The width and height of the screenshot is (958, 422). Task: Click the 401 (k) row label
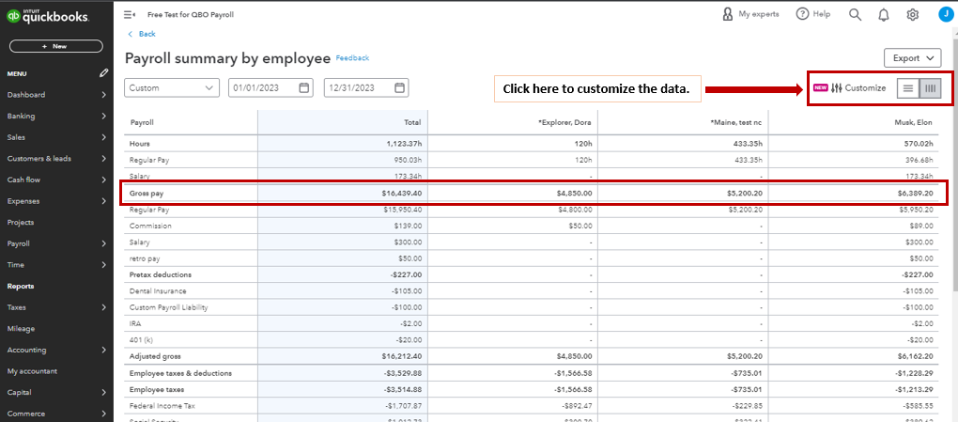[x=140, y=340]
